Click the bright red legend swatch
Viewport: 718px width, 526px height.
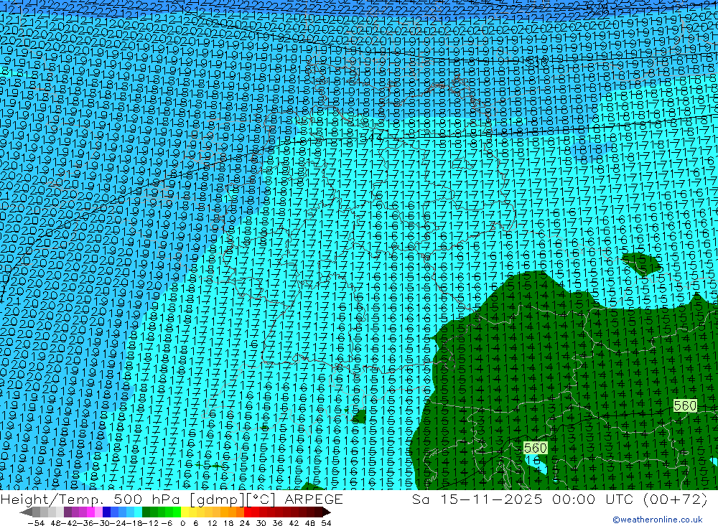tap(248, 512)
